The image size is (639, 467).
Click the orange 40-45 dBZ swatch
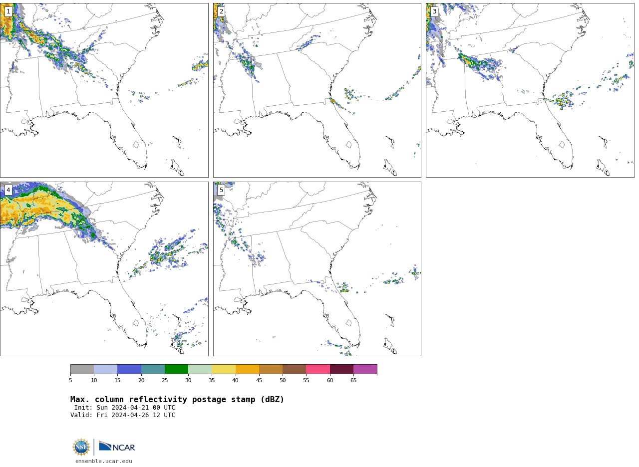point(247,369)
